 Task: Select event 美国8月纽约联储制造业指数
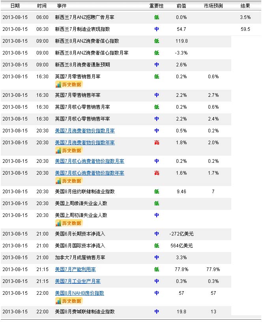(x=85, y=192)
